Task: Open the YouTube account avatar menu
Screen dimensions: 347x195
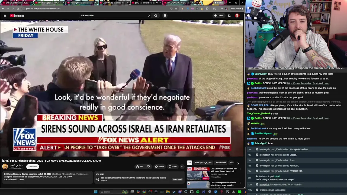Action: tap(237, 16)
